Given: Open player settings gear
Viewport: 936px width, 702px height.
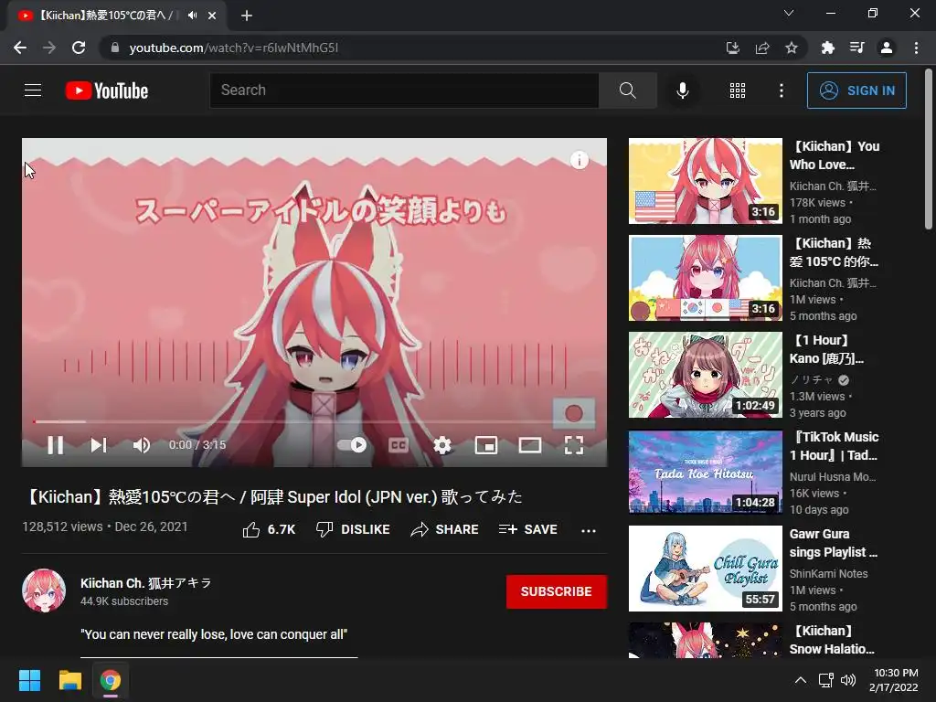Looking at the screenshot, I should click(x=442, y=445).
